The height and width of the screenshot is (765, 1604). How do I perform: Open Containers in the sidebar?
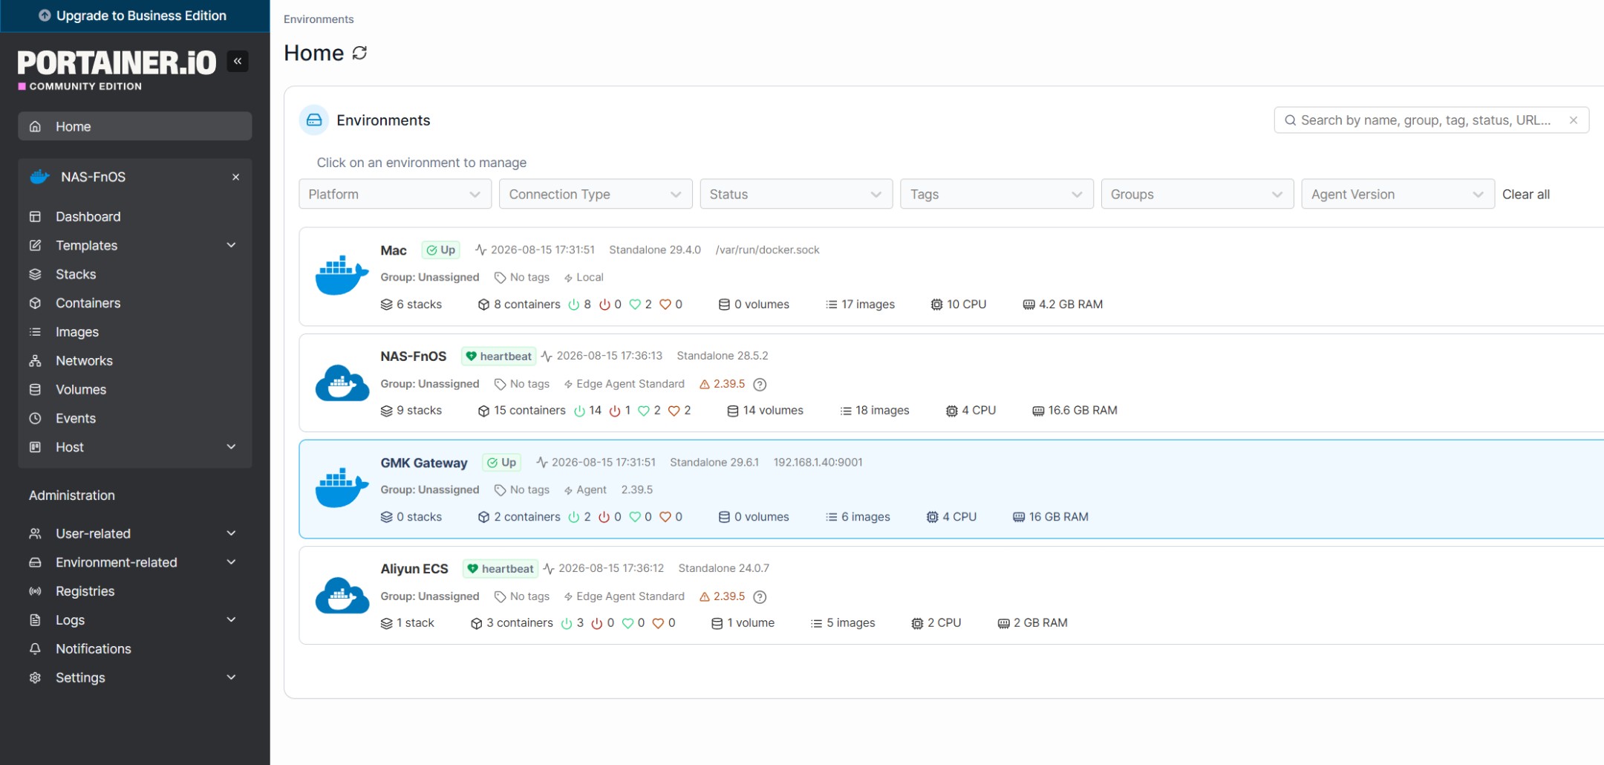coord(134,303)
